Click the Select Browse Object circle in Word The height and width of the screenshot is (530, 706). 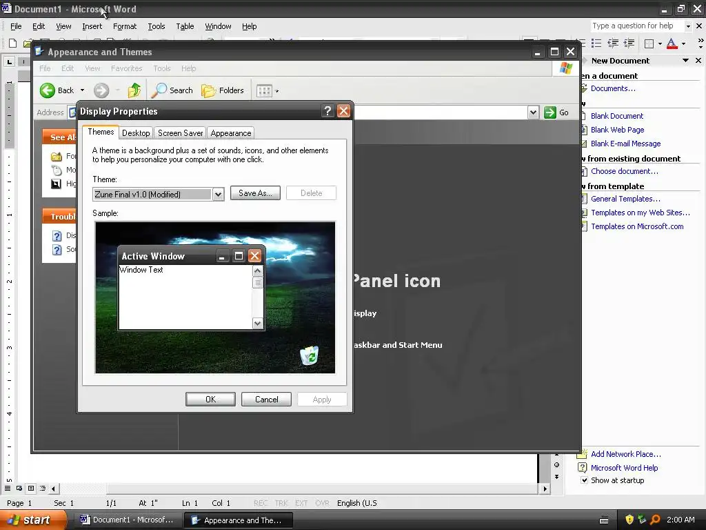tap(557, 464)
